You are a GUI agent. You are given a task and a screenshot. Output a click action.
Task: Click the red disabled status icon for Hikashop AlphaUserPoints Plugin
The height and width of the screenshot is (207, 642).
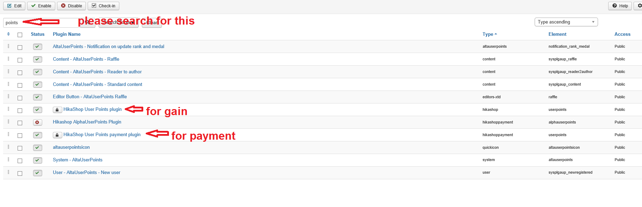click(x=37, y=122)
